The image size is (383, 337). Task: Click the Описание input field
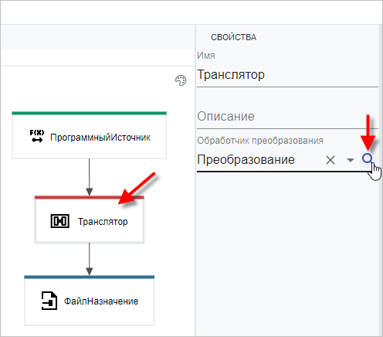point(287,117)
